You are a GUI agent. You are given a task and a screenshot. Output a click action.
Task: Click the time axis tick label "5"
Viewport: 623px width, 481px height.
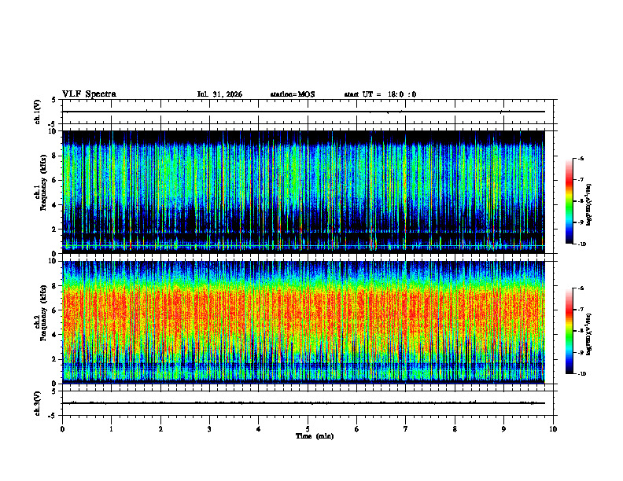308,429
